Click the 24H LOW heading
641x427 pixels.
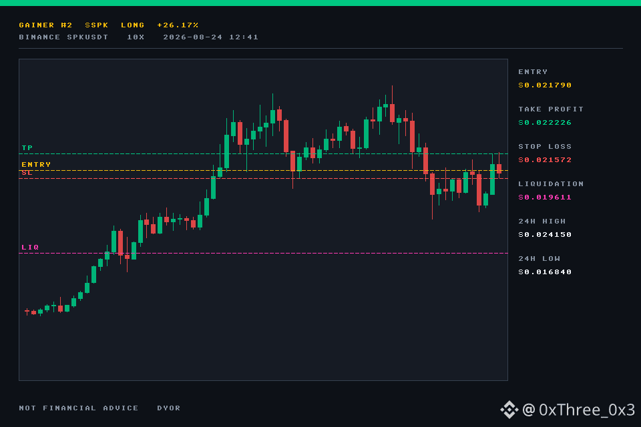pyautogui.click(x=540, y=259)
